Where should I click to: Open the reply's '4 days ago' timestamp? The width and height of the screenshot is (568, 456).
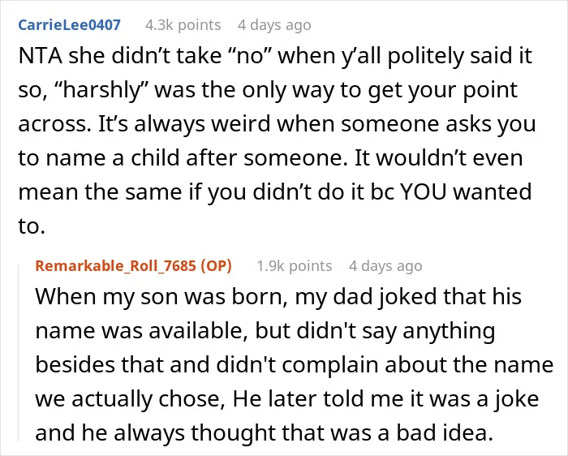pyautogui.click(x=385, y=265)
